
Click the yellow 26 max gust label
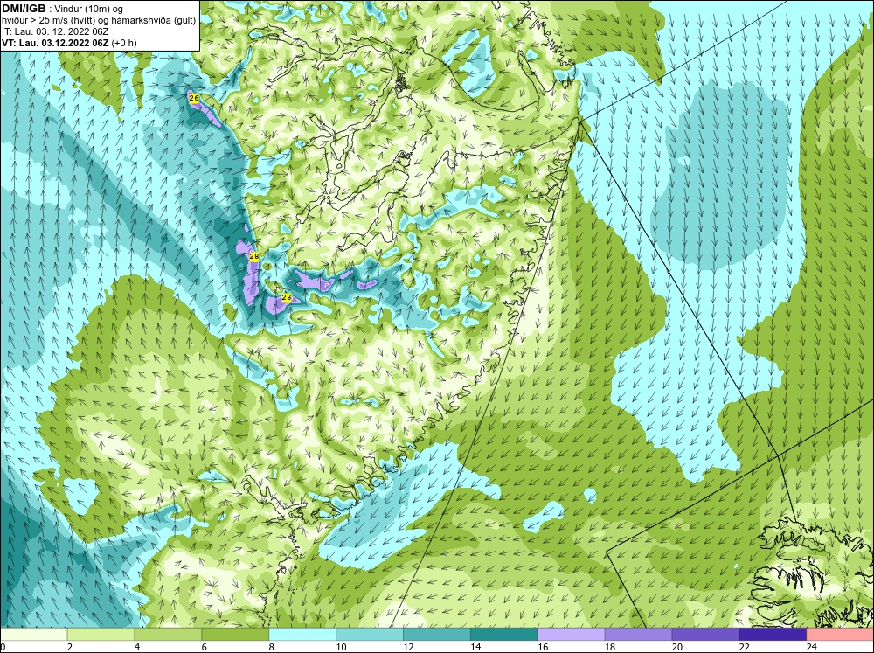[x=194, y=98]
